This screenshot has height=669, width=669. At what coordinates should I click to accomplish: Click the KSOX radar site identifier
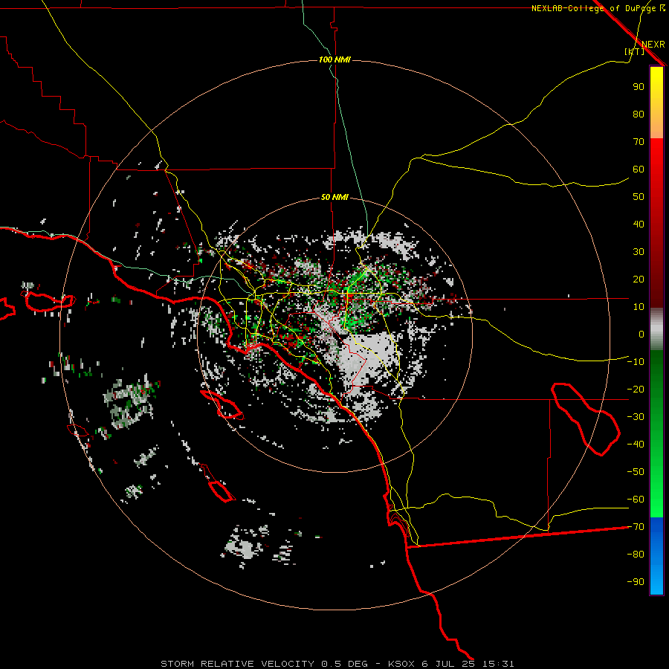(401, 664)
